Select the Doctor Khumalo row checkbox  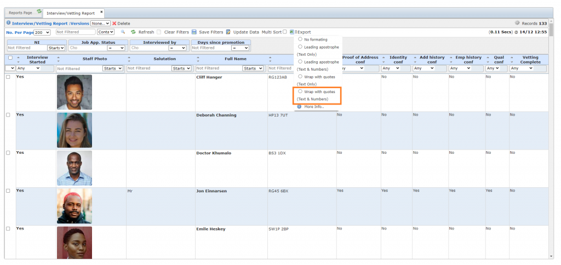click(x=8, y=153)
